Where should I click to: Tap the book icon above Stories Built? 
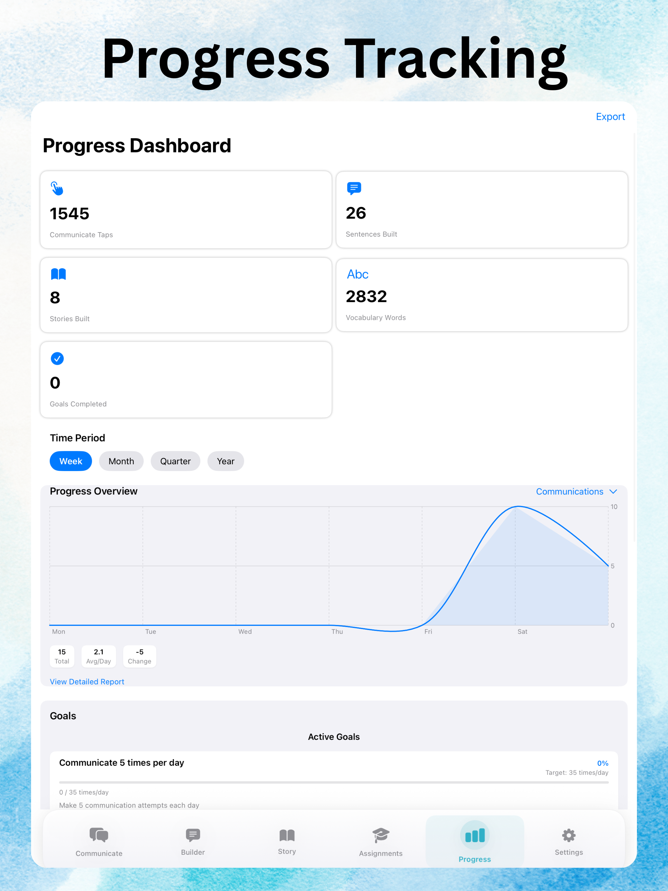[x=58, y=274]
